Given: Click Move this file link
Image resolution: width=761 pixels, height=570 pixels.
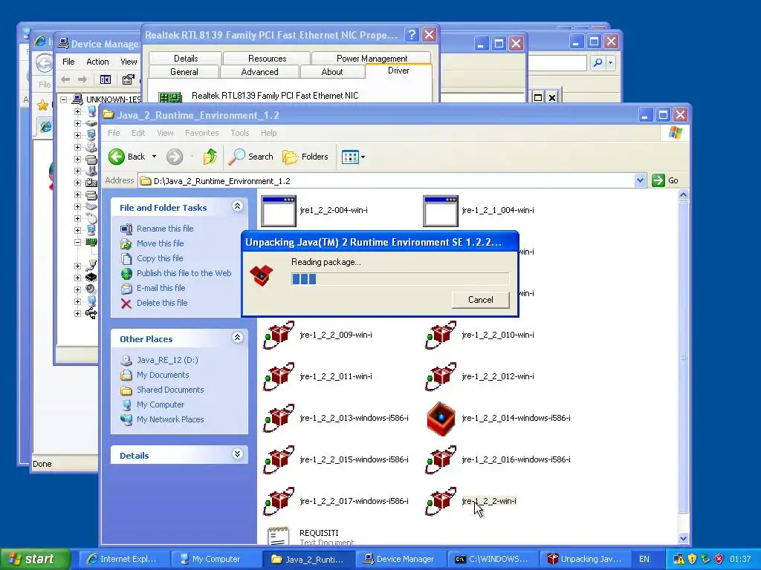Looking at the screenshot, I should [161, 243].
